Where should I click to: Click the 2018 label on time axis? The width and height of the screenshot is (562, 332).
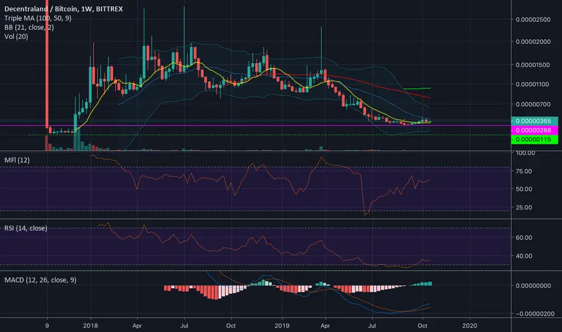[90, 325]
